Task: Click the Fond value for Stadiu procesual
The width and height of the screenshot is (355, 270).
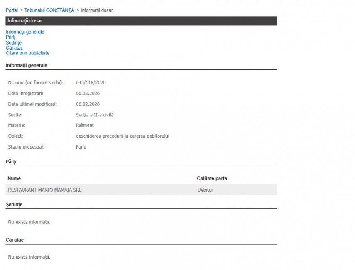Action: pos(81,147)
